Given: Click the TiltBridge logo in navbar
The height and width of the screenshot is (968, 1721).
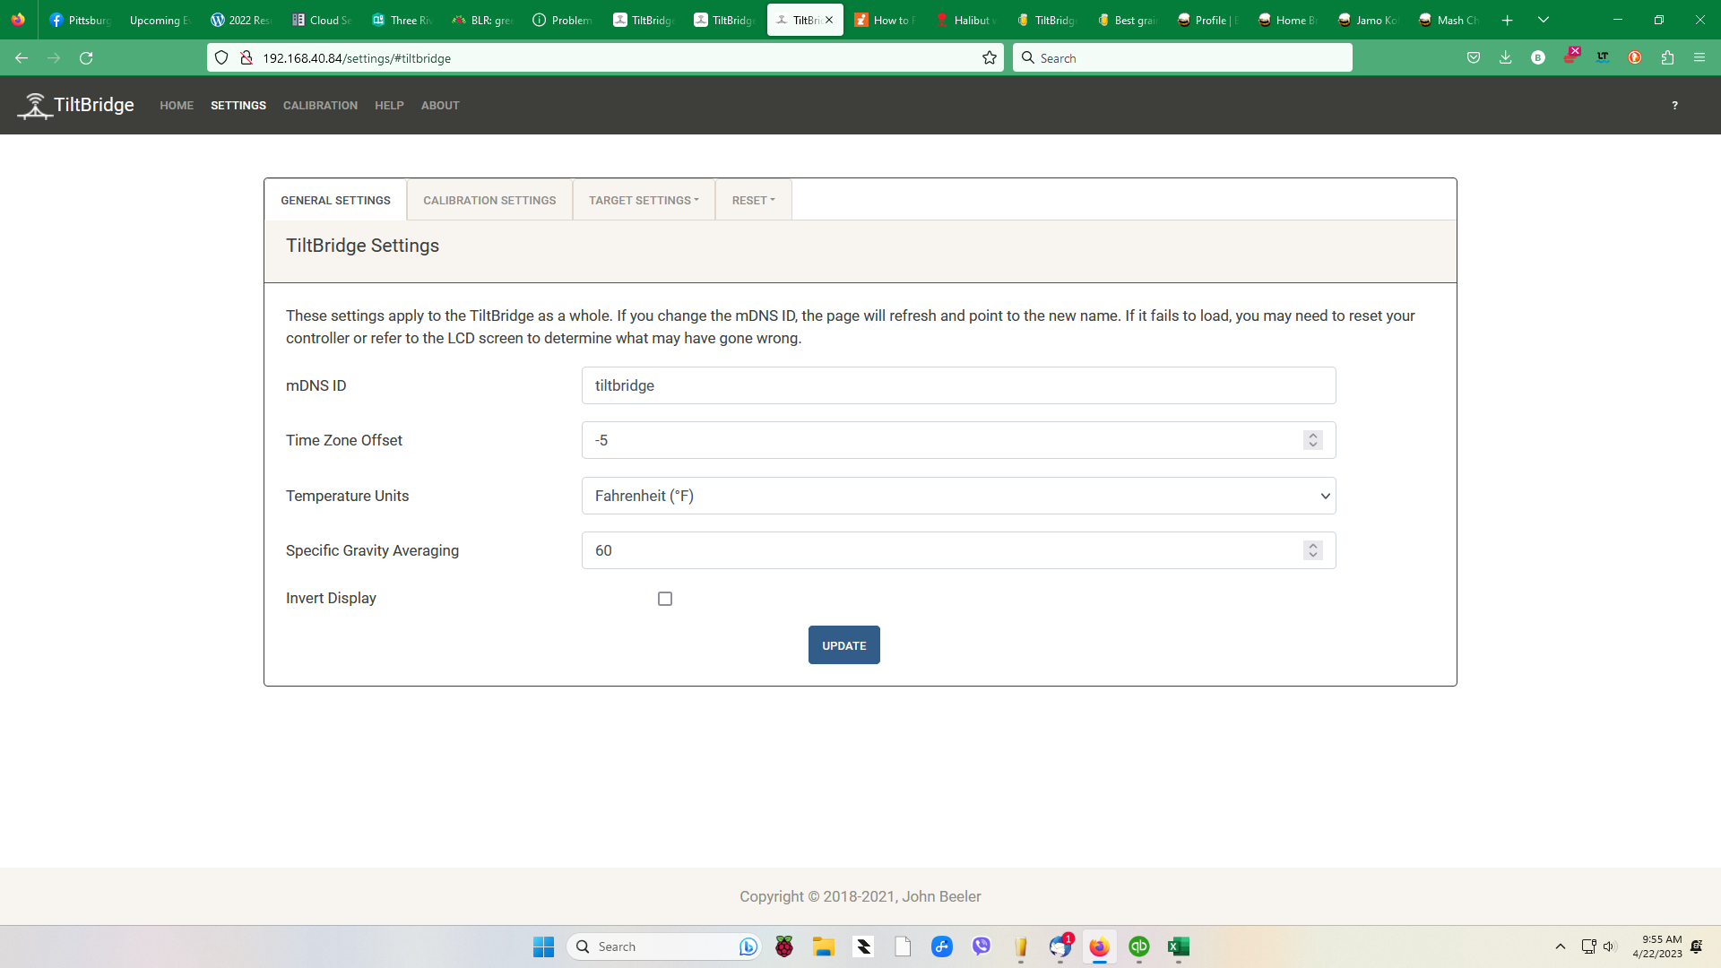Looking at the screenshot, I should (x=76, y=105).
